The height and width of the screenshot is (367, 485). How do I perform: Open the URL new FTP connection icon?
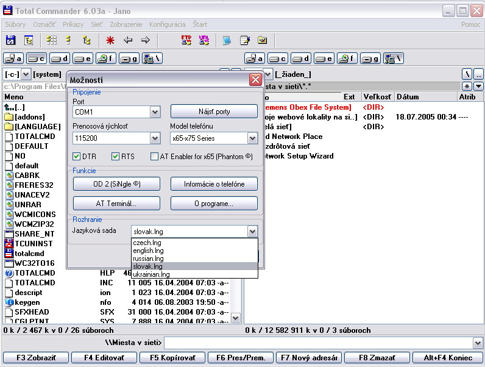[x=204, y=40]
